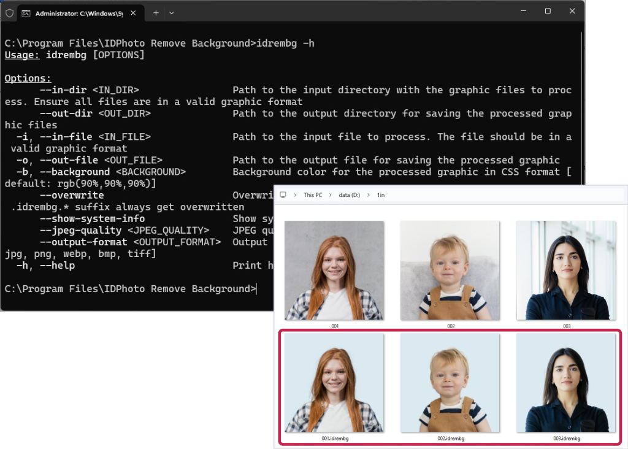Click the monitor icon in the Explorer address bar
The width and height of the screenshot is (628, 449).
[283, 195]
